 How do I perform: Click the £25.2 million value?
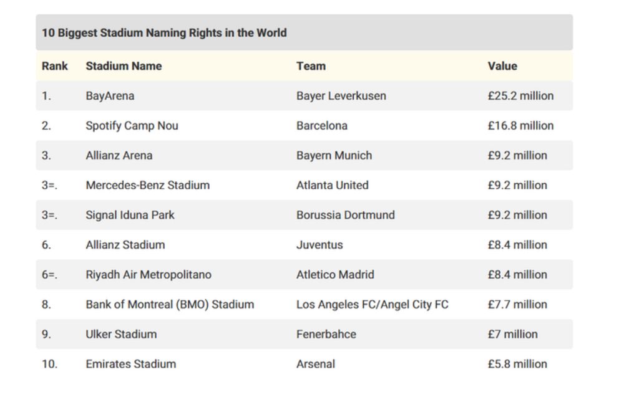click(520, 96)
